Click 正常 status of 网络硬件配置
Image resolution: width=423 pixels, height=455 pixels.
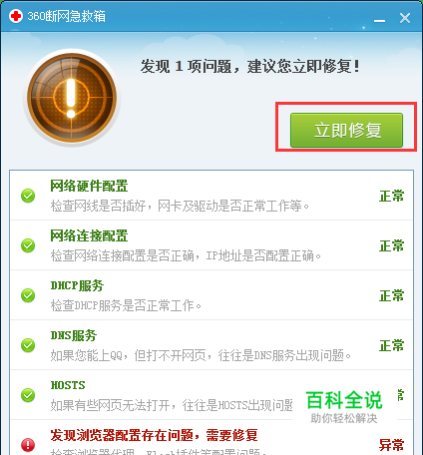click(x=391, y=196)
